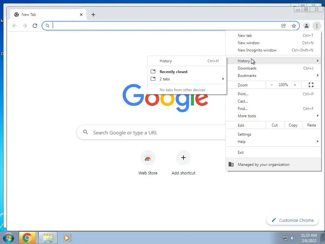This screenshot has height=244, width=325.
Task: Expand the recently closed 2 tabs entry
Action: pos(187,79)
